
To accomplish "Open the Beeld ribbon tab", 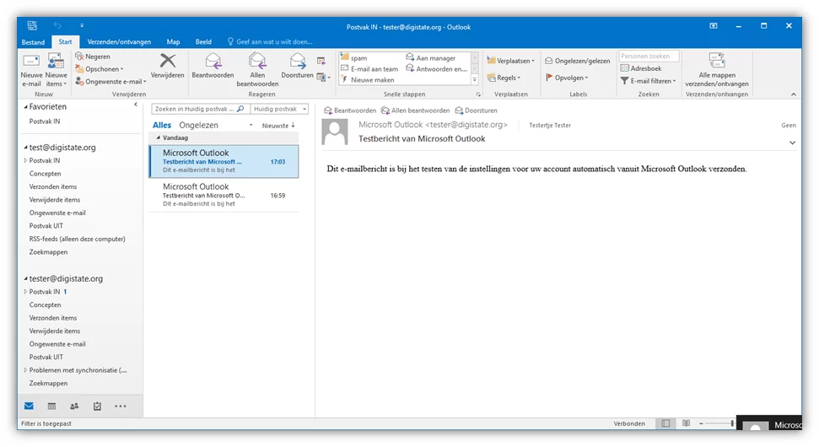I will point(203,42).
